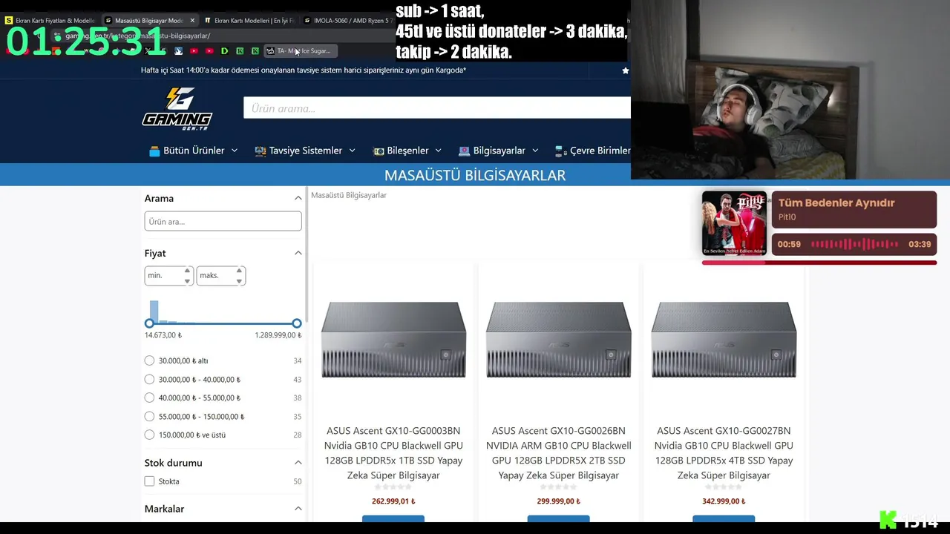Switch to Ekran Kartı Modelleri | En İyi tab

[249, 21]
